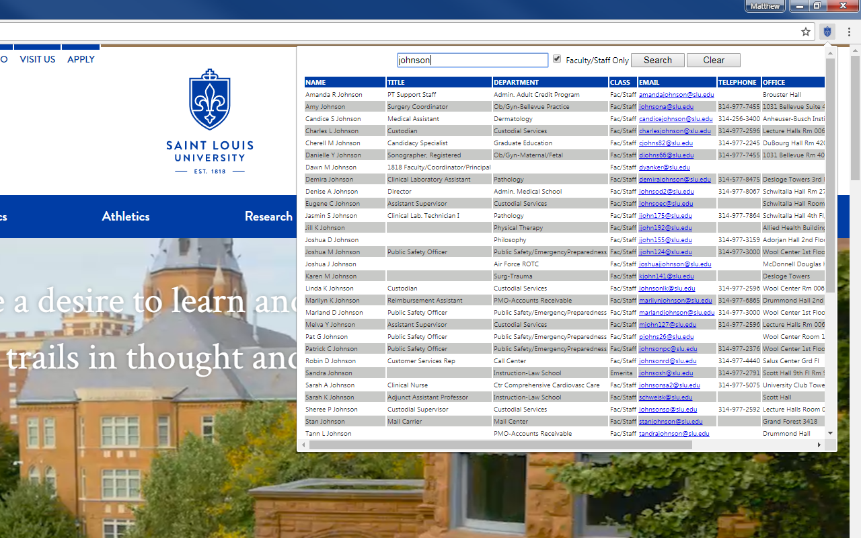Click the NAME column header
Screen dimensions: 861x538
tap(344, 82)
